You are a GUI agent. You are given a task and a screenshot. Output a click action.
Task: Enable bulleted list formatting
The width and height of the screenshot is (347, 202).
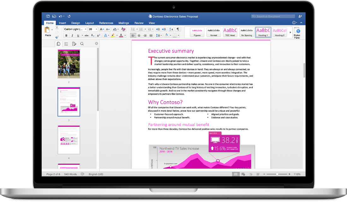click(x=133, y=29)
